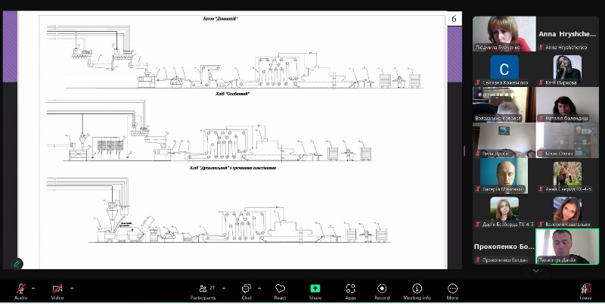The width and height of the screenshot is (605, 304).
Task: Select Білик Олена's video tile
Action: click(567, 140)
